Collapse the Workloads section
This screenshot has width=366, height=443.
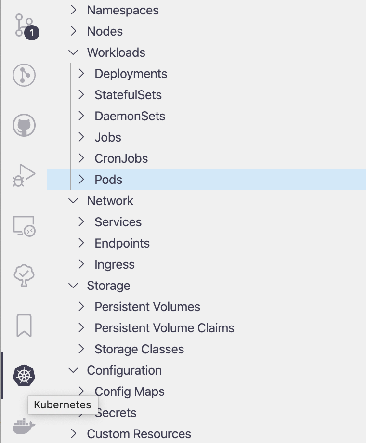[73, 52]
